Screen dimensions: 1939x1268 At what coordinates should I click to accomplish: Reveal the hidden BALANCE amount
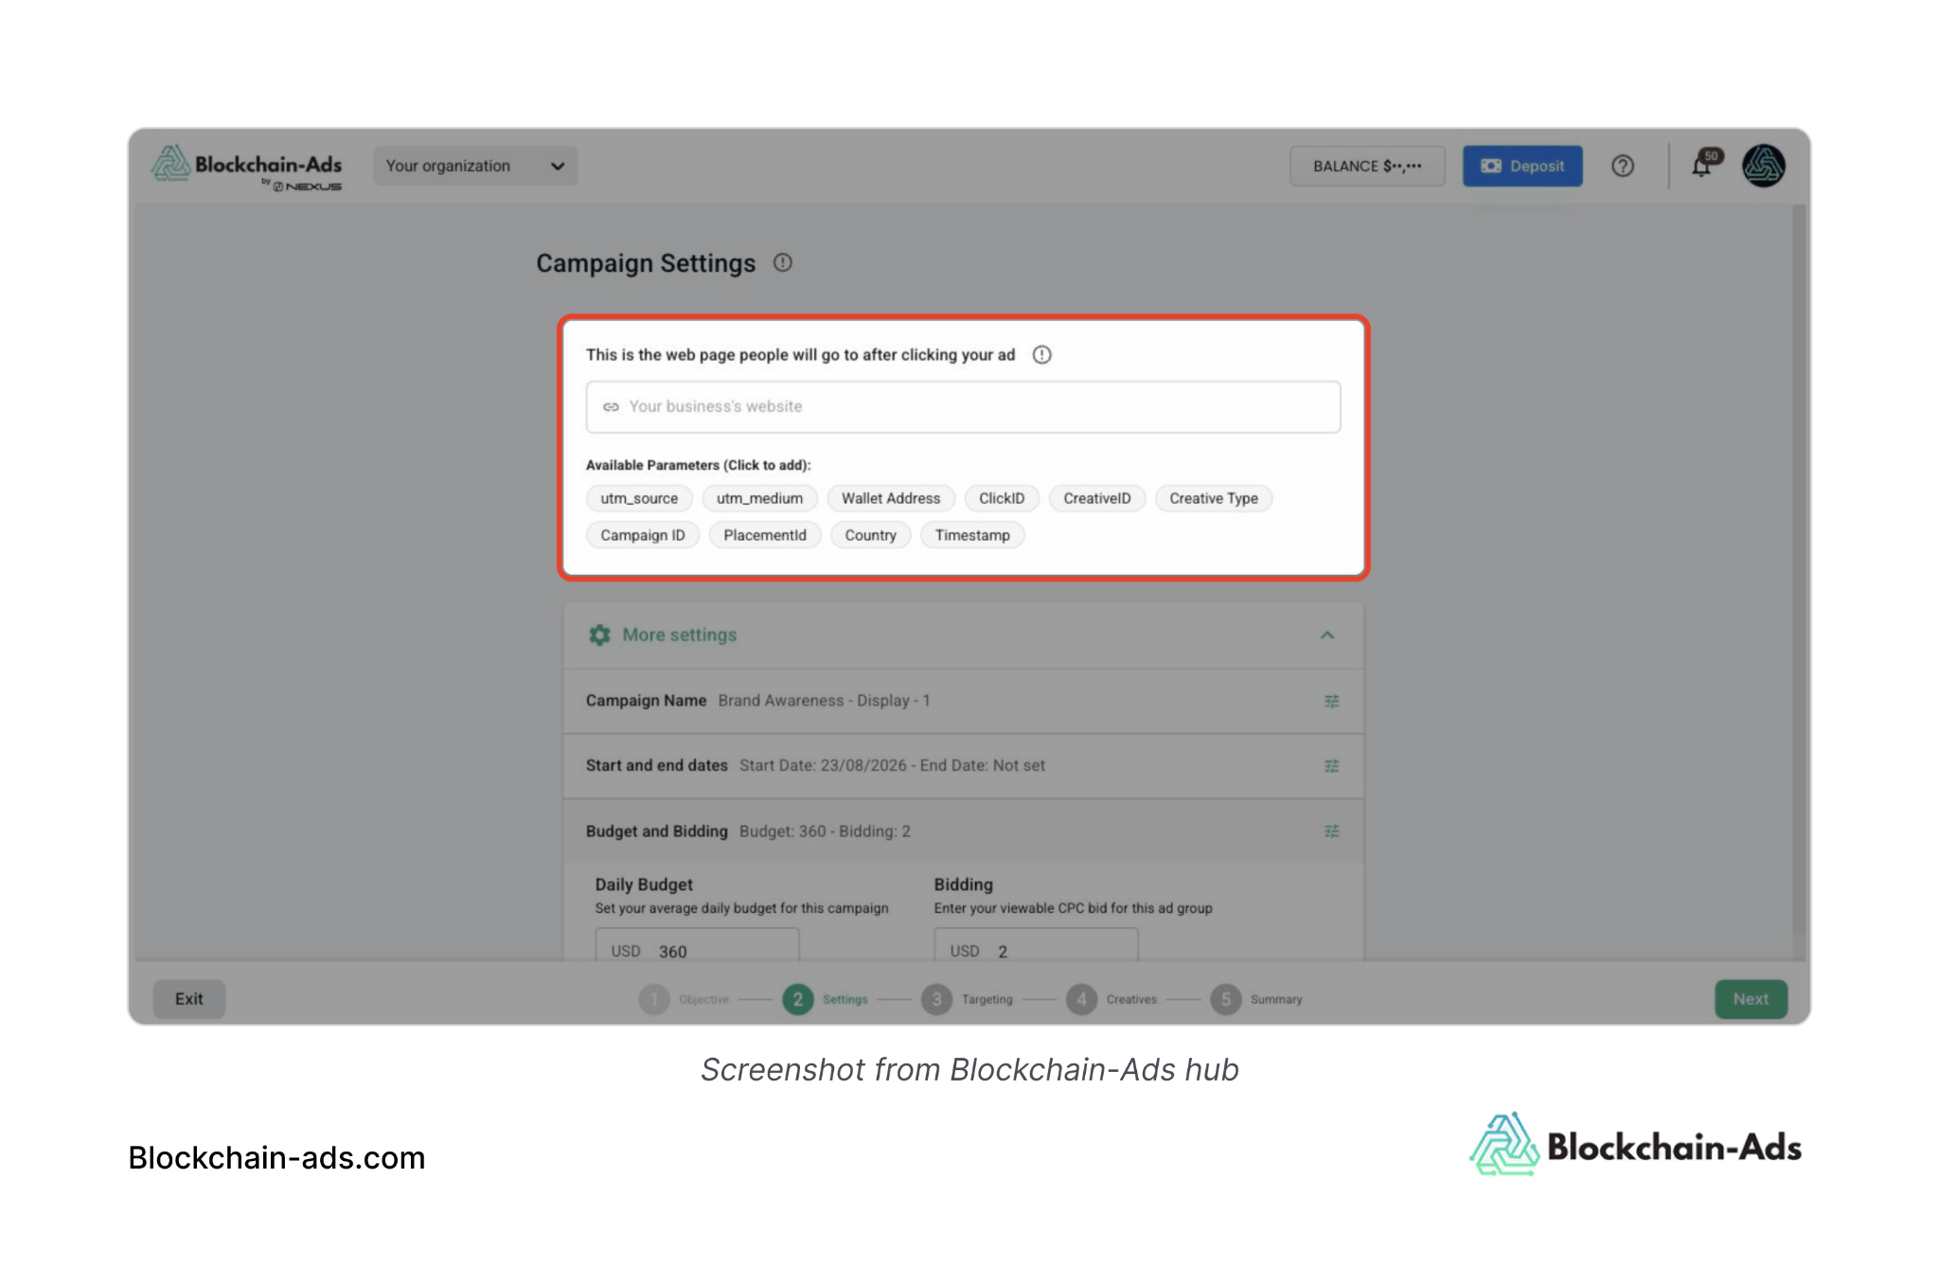(x=1367, y=166)
